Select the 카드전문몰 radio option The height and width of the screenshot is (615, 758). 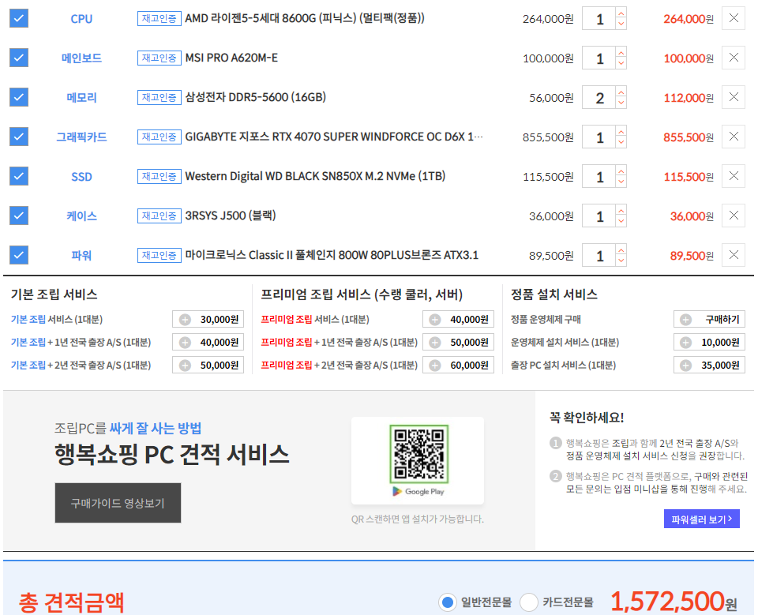[529, 602]
